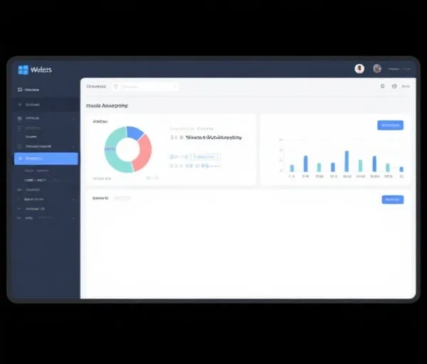Click the bell icon in the top toolbar
Image resolution: width=427 pixels, height=364 pixels.
(383, 86)
